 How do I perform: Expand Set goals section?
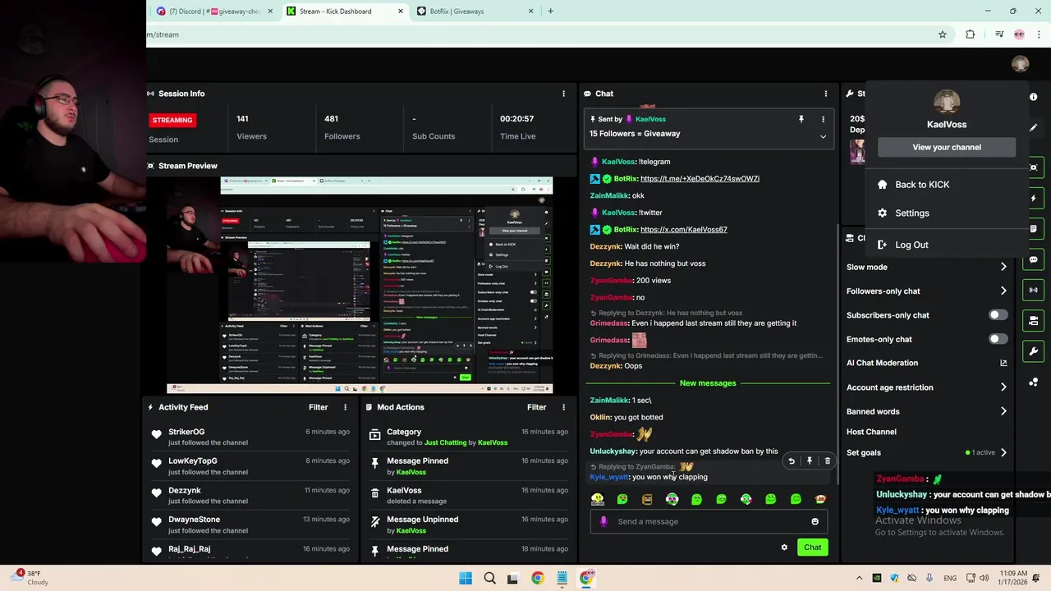(x=1003, y=452)
